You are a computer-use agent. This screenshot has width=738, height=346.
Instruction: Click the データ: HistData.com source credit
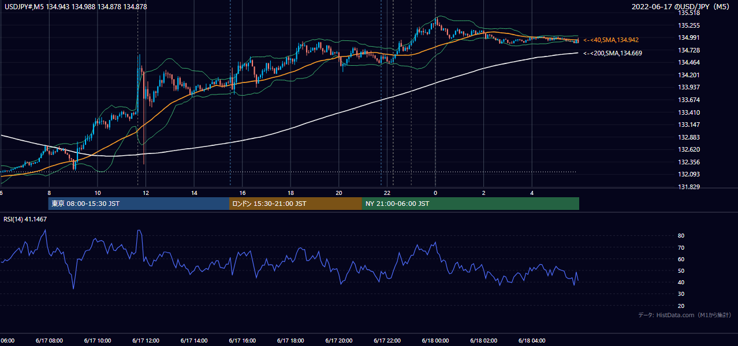tap(685, 315)
